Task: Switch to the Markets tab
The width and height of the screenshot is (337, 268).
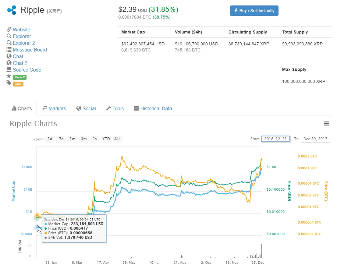Action: [54, 108]
